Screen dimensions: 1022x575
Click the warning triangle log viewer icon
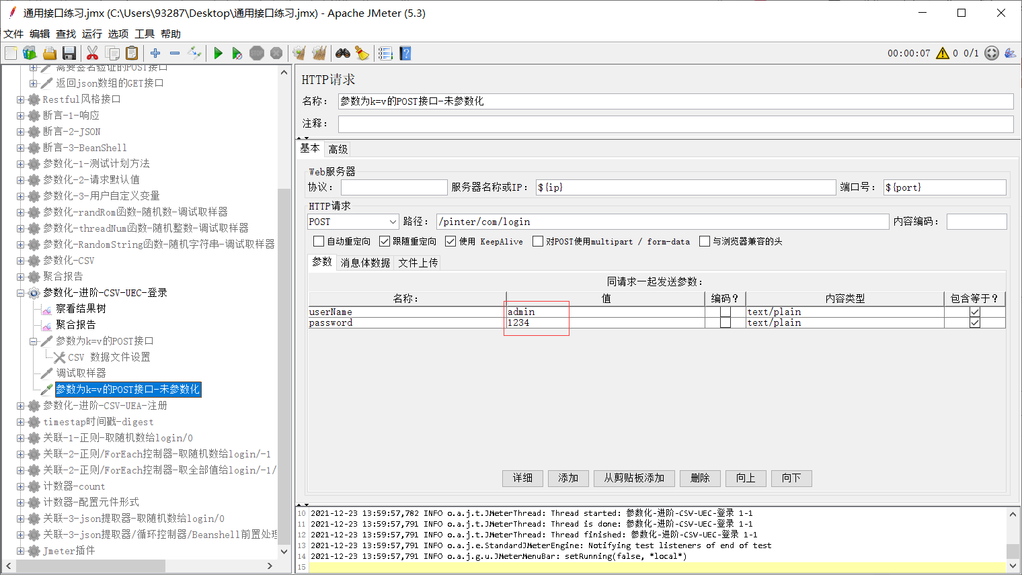click(x=943, y=53)
